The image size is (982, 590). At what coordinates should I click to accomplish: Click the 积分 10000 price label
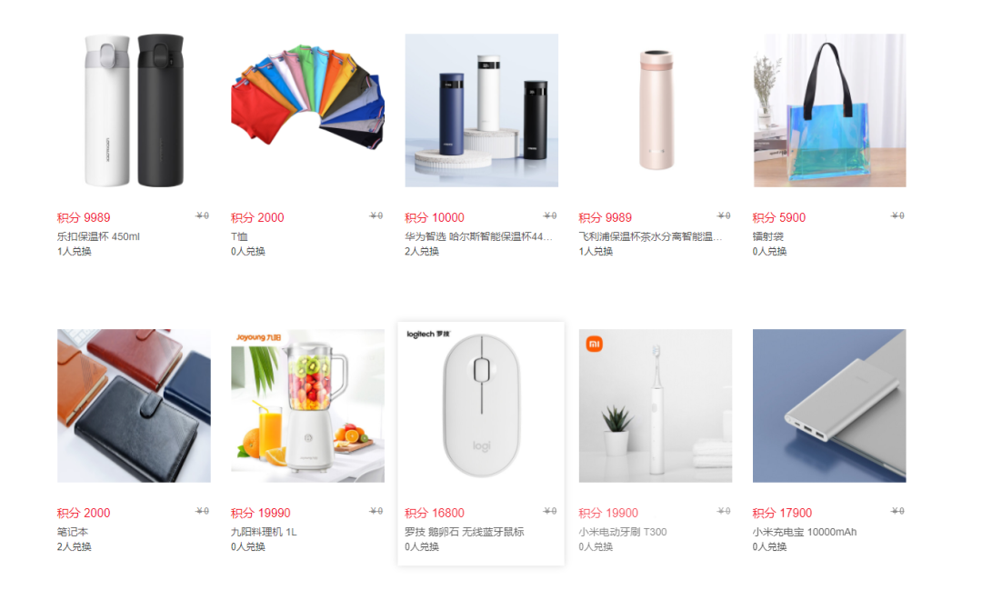pyautogui.click(x=434, y=218)
